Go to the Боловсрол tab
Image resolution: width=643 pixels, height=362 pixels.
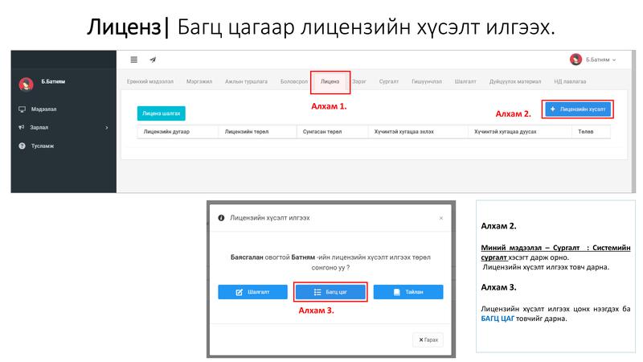point(294,82)
